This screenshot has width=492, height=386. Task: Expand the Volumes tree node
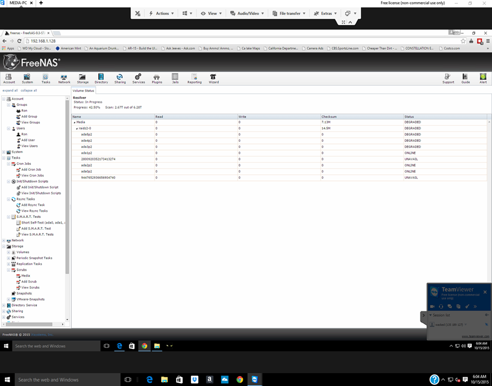pos(8,252)
